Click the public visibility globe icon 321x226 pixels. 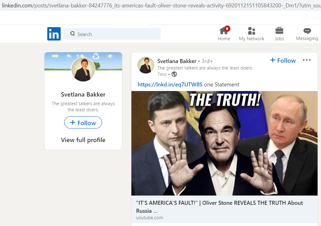[174, 74]
